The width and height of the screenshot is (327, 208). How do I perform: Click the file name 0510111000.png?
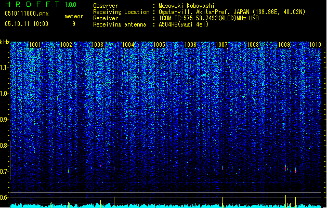[27, 14]
